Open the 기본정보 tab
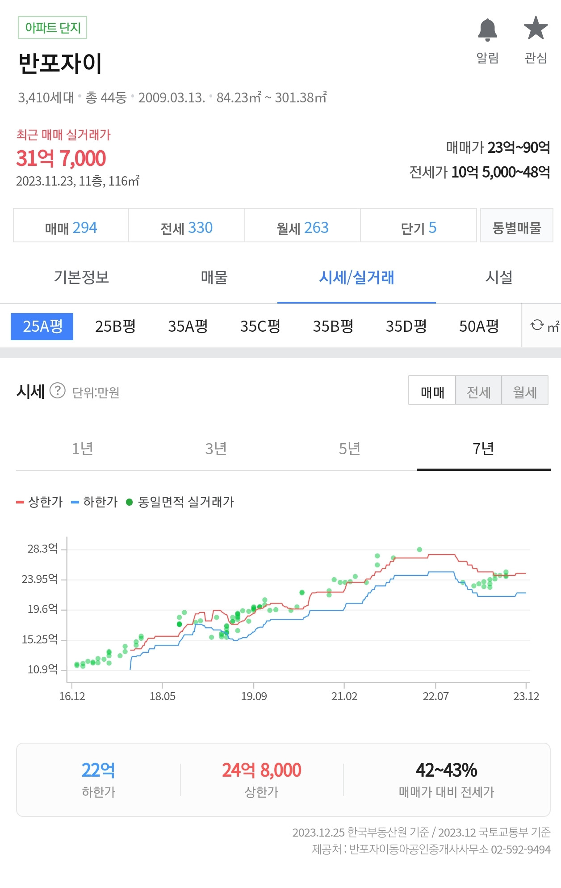The width and height of the screenshot is (561, 888). pyautogui.click(x=81, y=277)
